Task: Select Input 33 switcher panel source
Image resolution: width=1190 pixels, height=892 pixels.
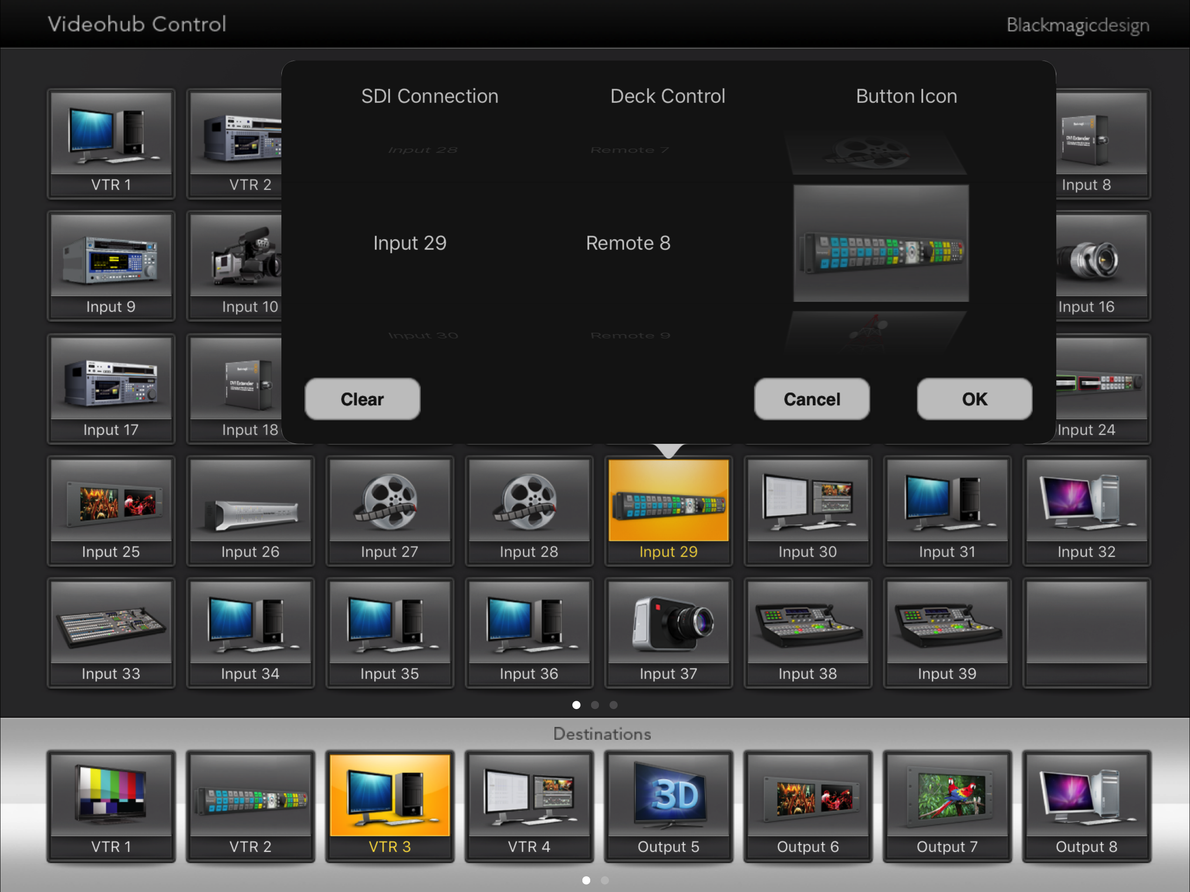Action: tap(111, 633)
